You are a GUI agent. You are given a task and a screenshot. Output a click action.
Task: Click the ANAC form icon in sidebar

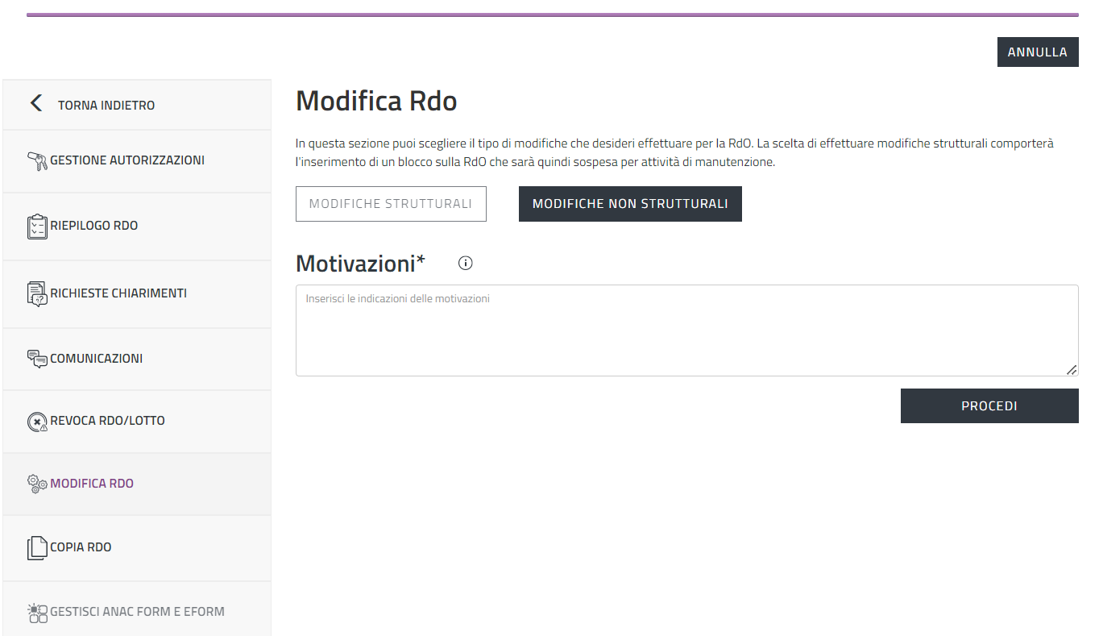(38, 613)
